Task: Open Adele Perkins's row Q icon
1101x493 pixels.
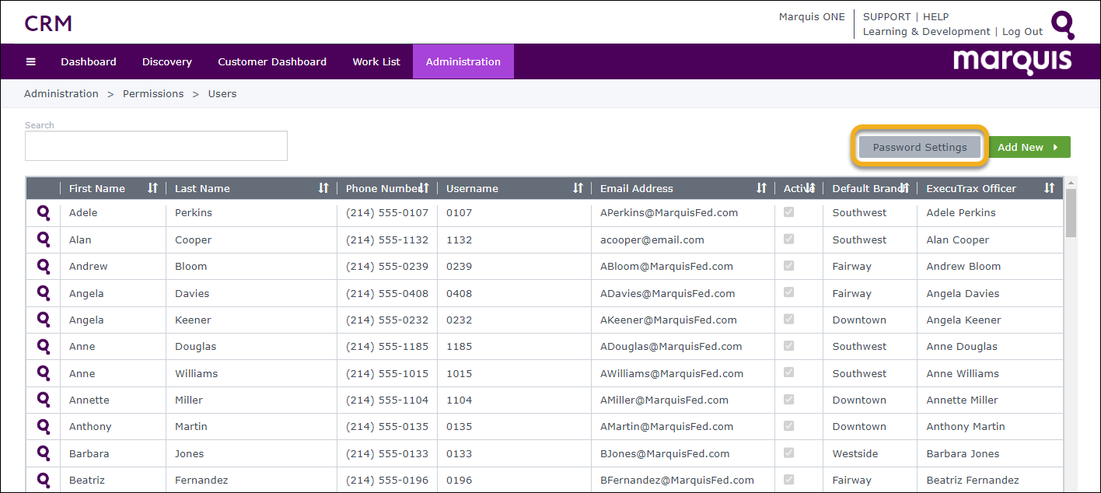Action: click(x=44, y=212)
